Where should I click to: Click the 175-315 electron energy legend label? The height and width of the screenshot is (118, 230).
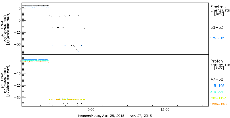(217, 38)
